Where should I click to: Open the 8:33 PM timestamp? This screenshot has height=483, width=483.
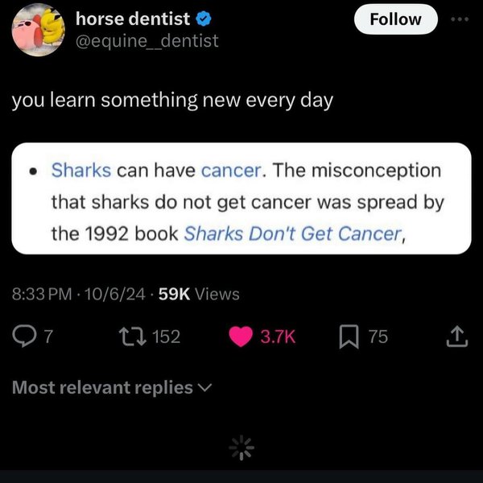click(42, 294)
